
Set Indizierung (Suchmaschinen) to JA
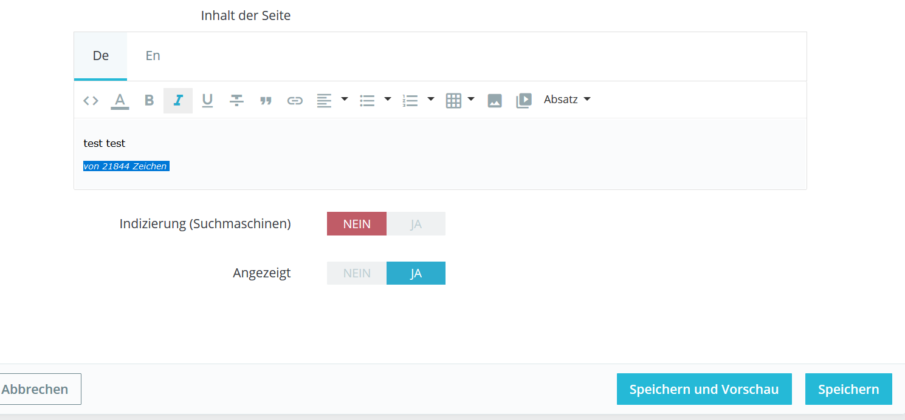pos(416,224)
